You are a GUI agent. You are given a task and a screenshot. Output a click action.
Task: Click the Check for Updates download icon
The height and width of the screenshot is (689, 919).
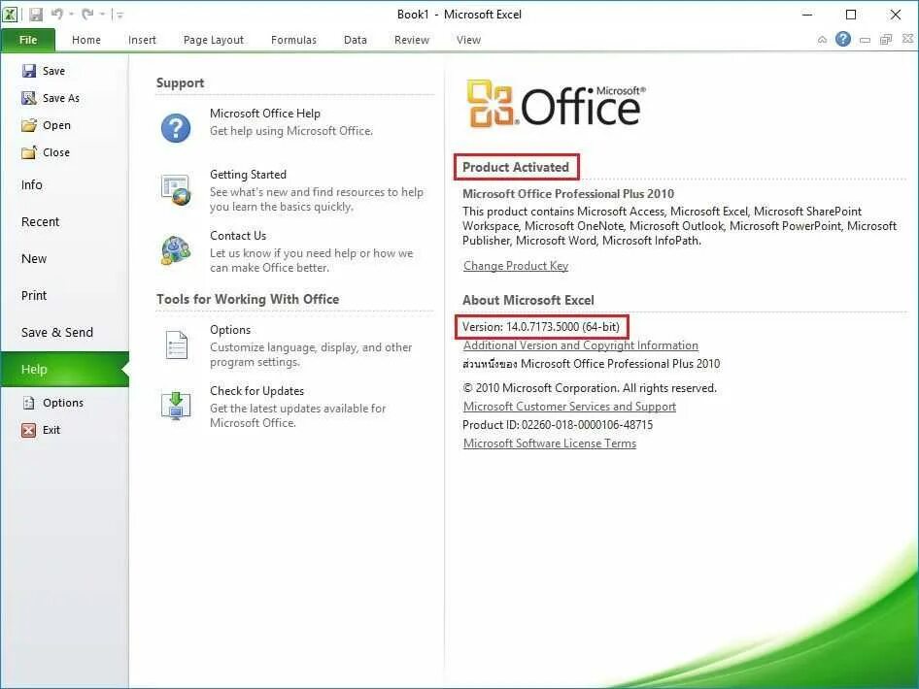click(176, 406)
